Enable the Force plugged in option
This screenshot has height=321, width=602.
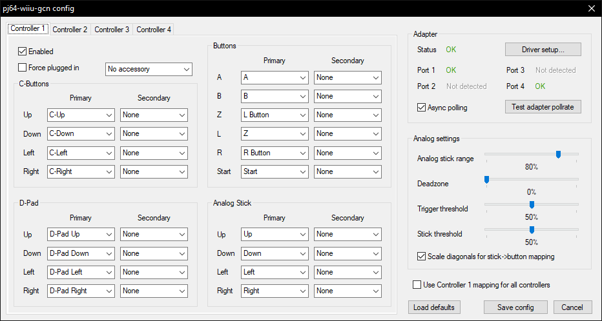(23, 68)
